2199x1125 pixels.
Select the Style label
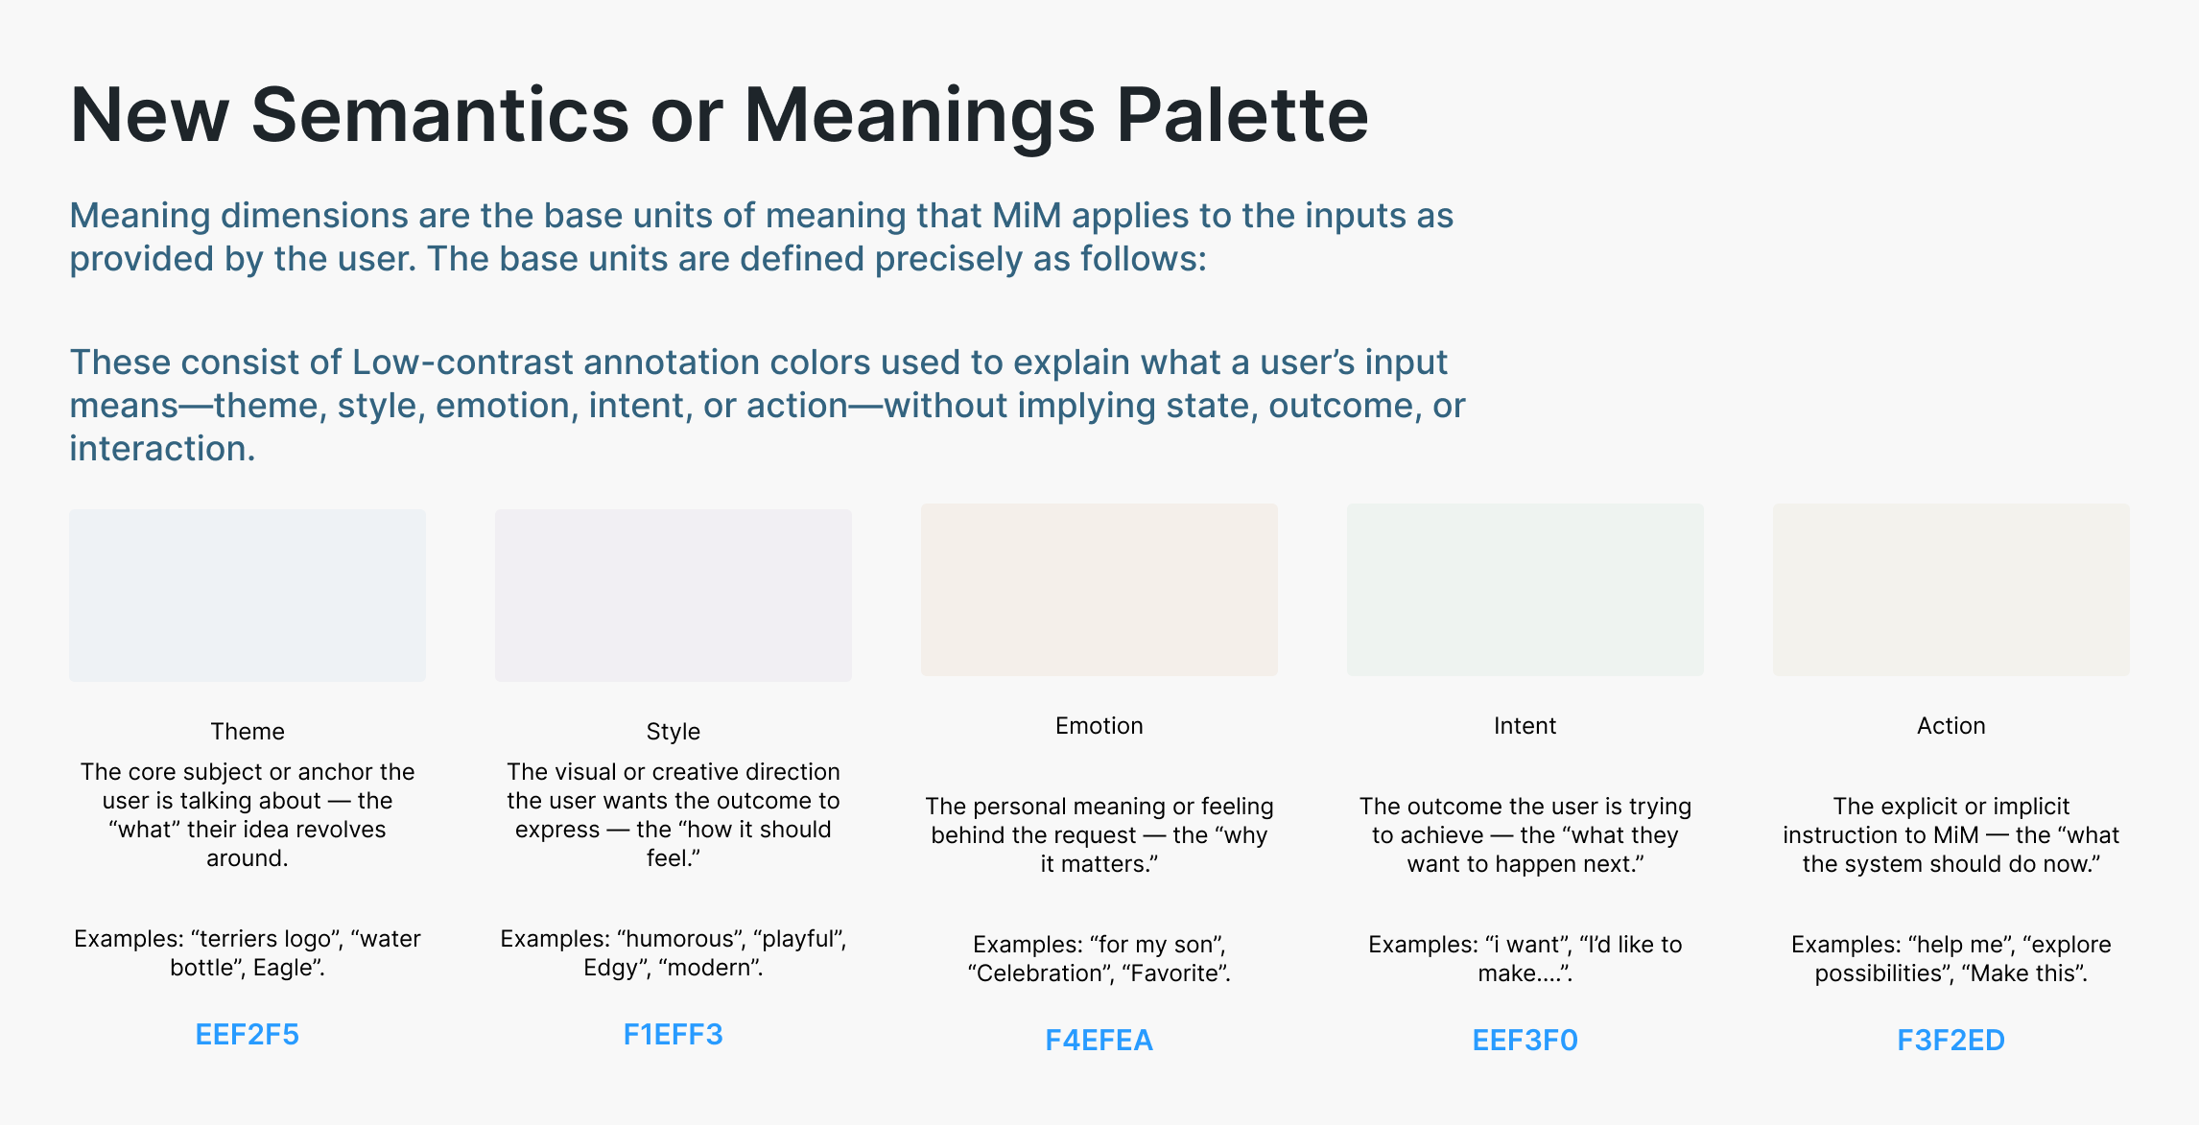[x=674, y=732]
